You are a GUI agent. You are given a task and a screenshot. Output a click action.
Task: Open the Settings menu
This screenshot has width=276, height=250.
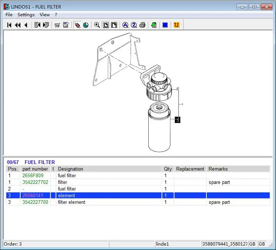[26, 15]
